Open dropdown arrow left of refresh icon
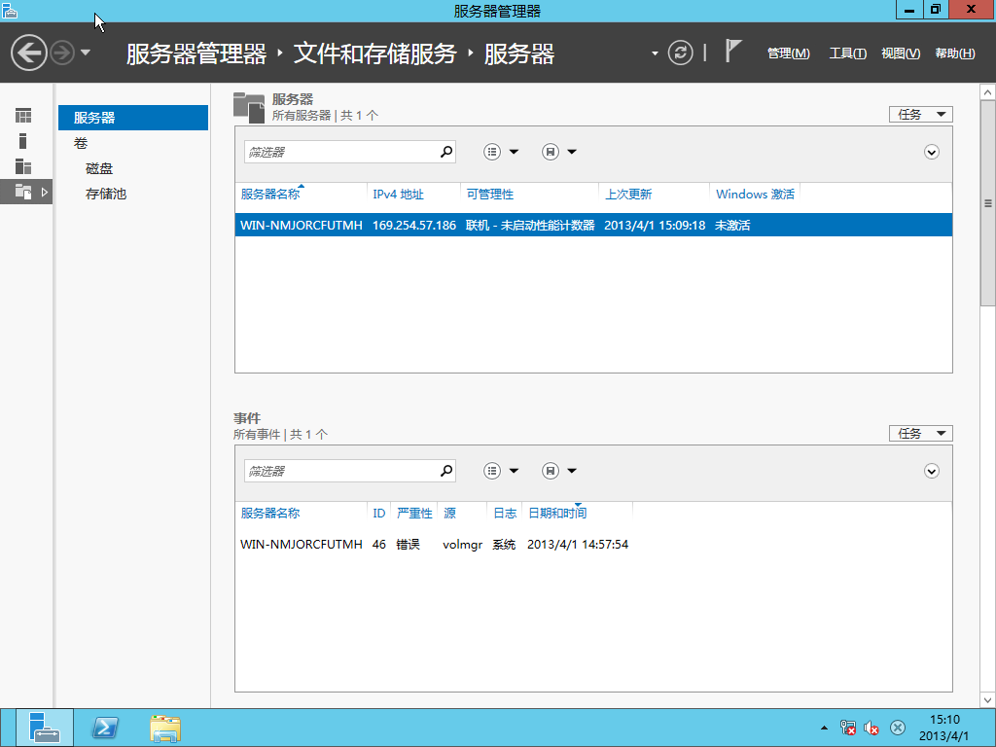 point(655,53)
